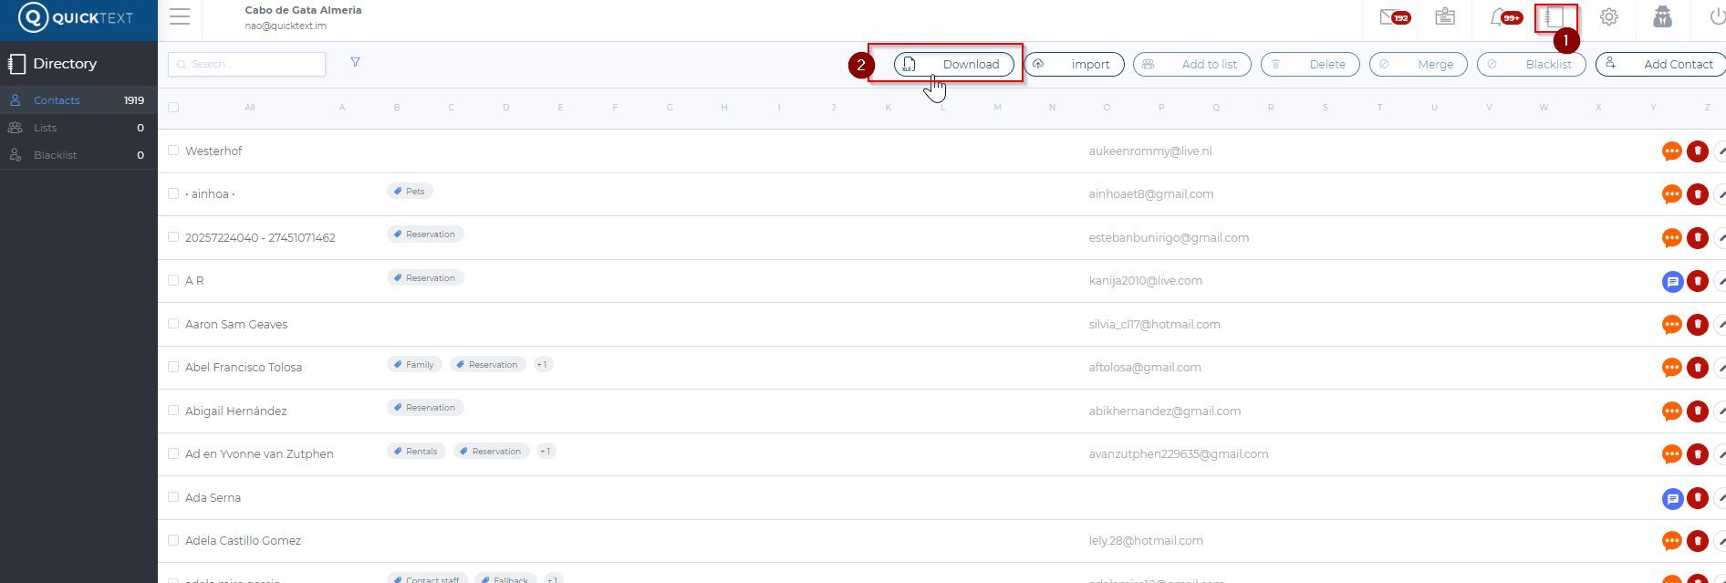The image size is (1726, 583).
Task: Check the Aaron Sam Geaves checkbox
Action: tap(173, 324)
